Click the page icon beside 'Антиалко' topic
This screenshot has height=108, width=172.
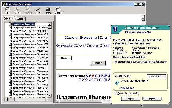click(10, 74)
